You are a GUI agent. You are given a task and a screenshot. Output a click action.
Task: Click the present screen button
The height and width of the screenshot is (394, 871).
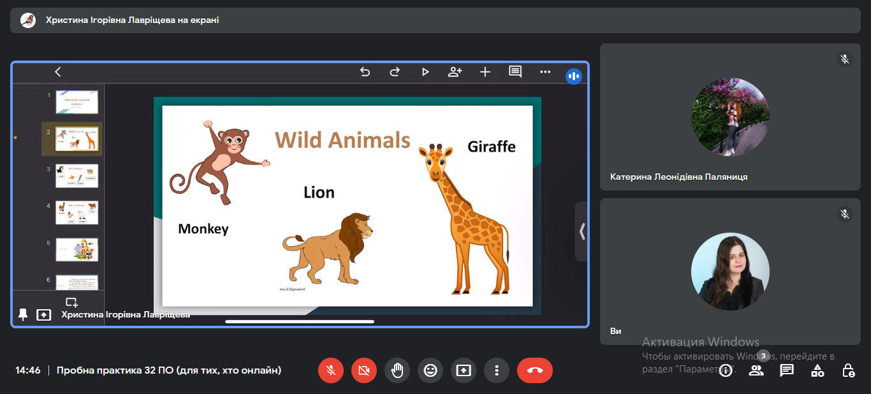464,370
